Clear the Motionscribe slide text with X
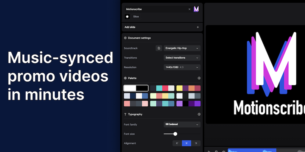This screenshot has width=305, height=152. pos(189,9)
